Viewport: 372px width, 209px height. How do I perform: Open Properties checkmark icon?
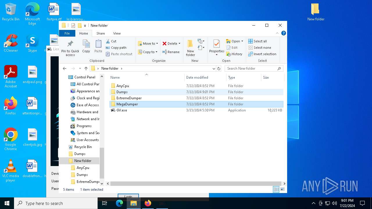tap(217, 44)
